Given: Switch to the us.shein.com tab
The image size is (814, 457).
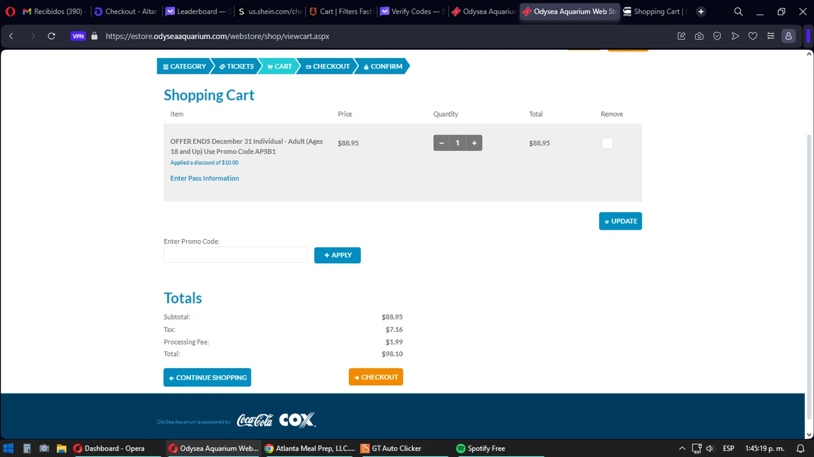Looking at the screenshot, I should coord(270,11).
